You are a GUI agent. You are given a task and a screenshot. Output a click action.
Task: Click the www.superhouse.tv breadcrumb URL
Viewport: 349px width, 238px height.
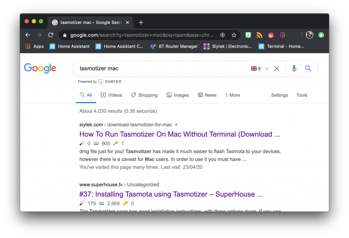pyautogui.click(x=119, y=185)
